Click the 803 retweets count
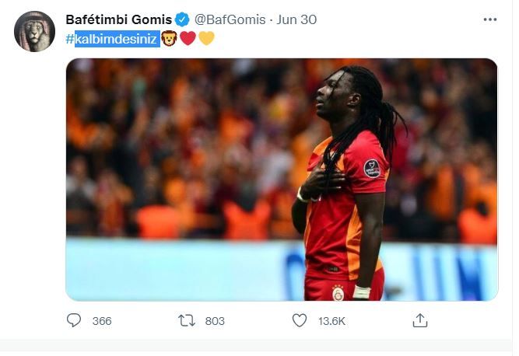The width and height of the screenshot is (519, 356). (x=215, y=321)
